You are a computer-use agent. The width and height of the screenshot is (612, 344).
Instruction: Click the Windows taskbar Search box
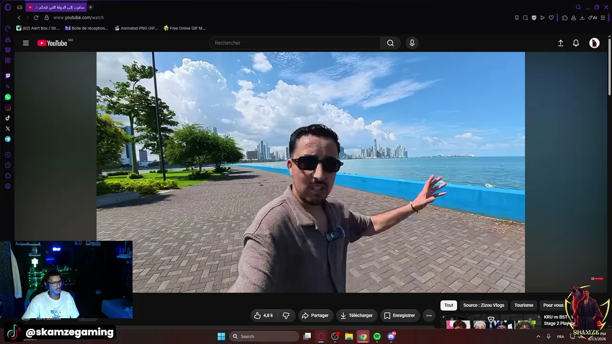click(x=264, y=336)
